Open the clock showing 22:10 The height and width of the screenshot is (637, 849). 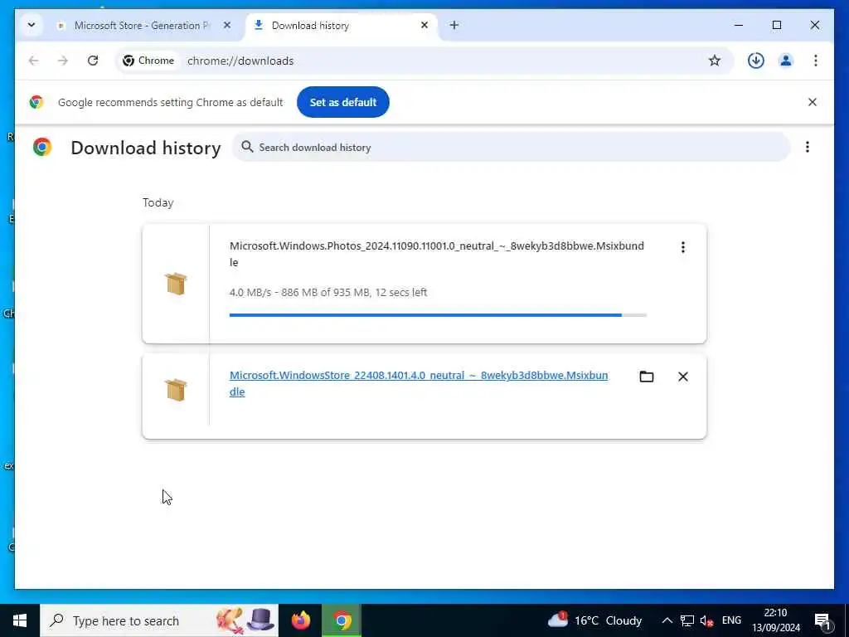(775, 620)
